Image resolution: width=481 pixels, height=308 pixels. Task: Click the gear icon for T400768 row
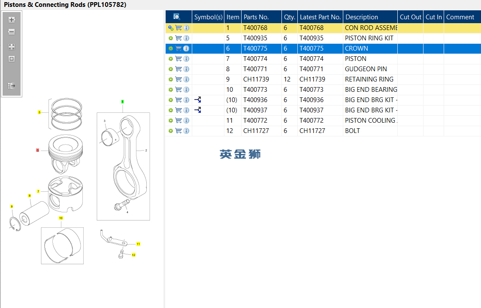click(x=171, y=28)
